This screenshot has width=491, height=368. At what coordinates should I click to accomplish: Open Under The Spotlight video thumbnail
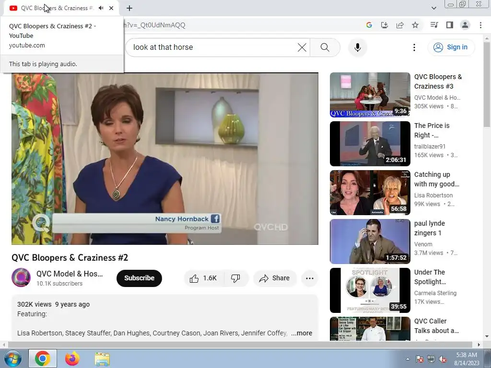click(370, 290)
